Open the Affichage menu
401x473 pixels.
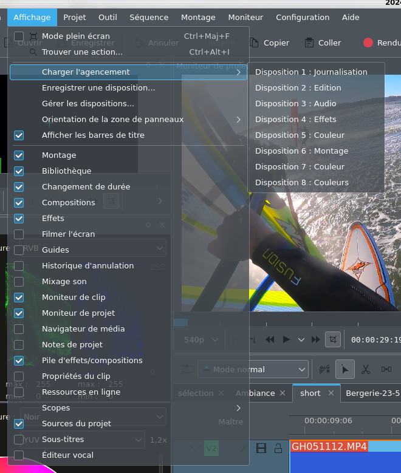(32, 18)
